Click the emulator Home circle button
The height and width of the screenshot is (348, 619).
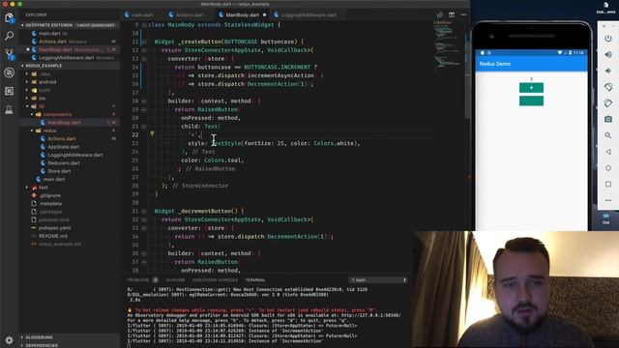point(608,167)
